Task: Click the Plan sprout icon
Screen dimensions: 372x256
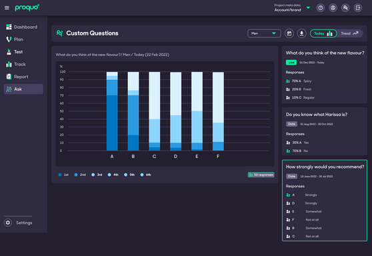Action: [x=9, y=39]
